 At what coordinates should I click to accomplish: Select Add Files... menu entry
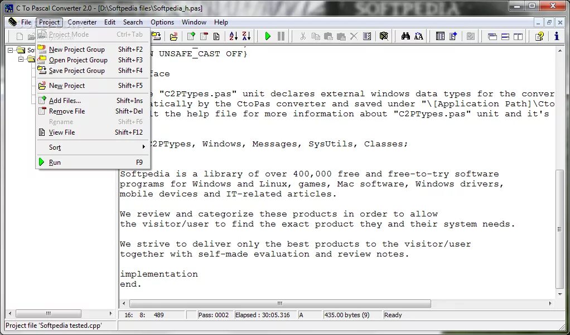click(92, 100)
